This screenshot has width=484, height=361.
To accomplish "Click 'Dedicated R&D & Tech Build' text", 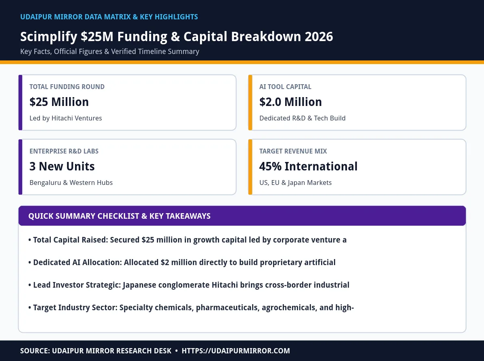I will pos(302,118).
